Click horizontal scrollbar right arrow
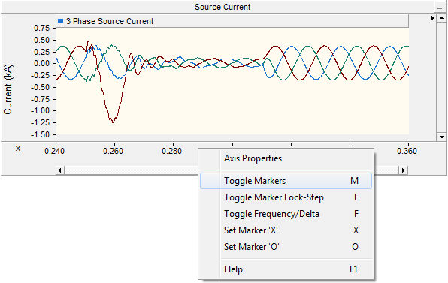The width and height of the screenshot is (448, 283). pyautogui.click(x=403, y=170)
